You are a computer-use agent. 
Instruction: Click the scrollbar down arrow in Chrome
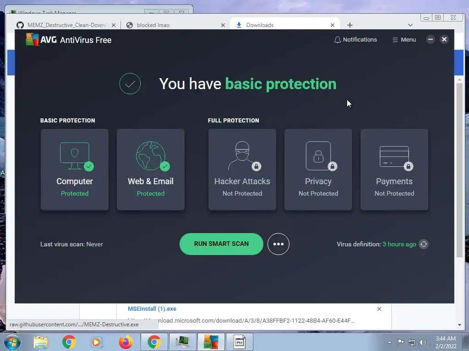pyautogui.click(x=460, y=325)
